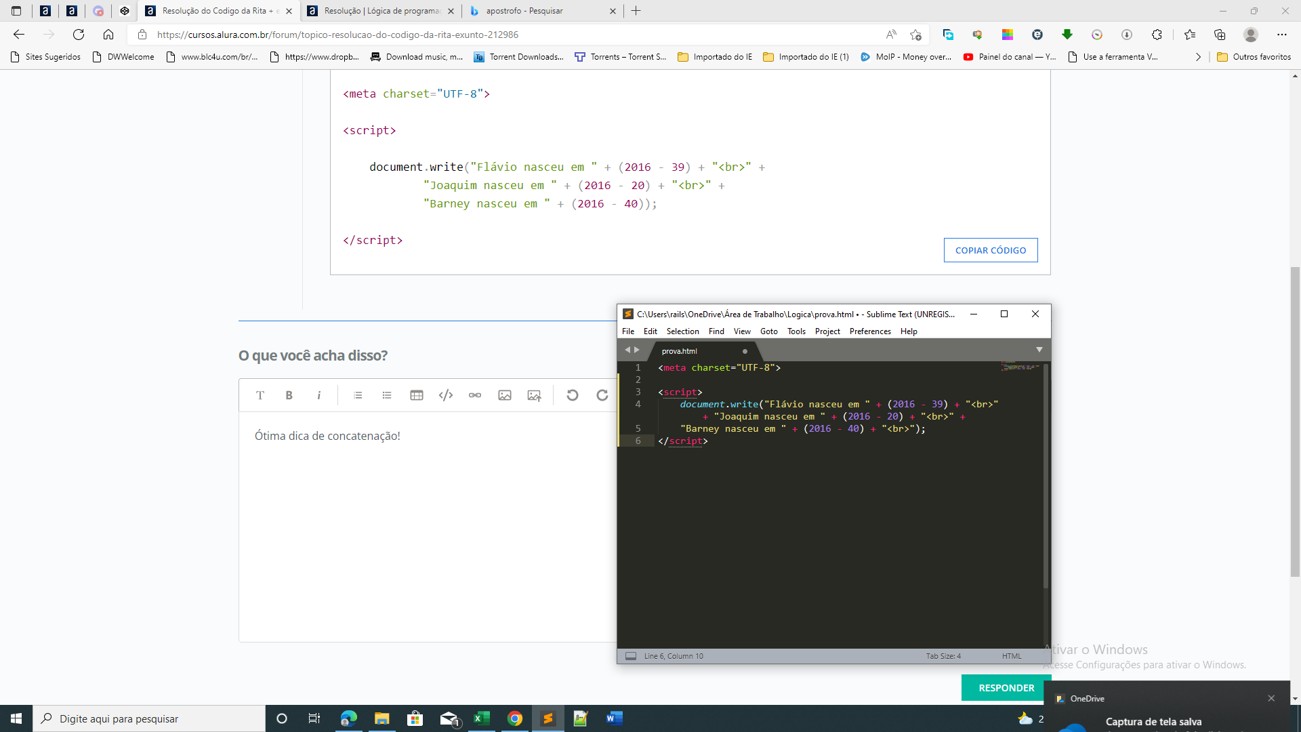The image size is (1301, 732).
Task: Go to next tab arrow in Sublime
Action: coord(637,350)
